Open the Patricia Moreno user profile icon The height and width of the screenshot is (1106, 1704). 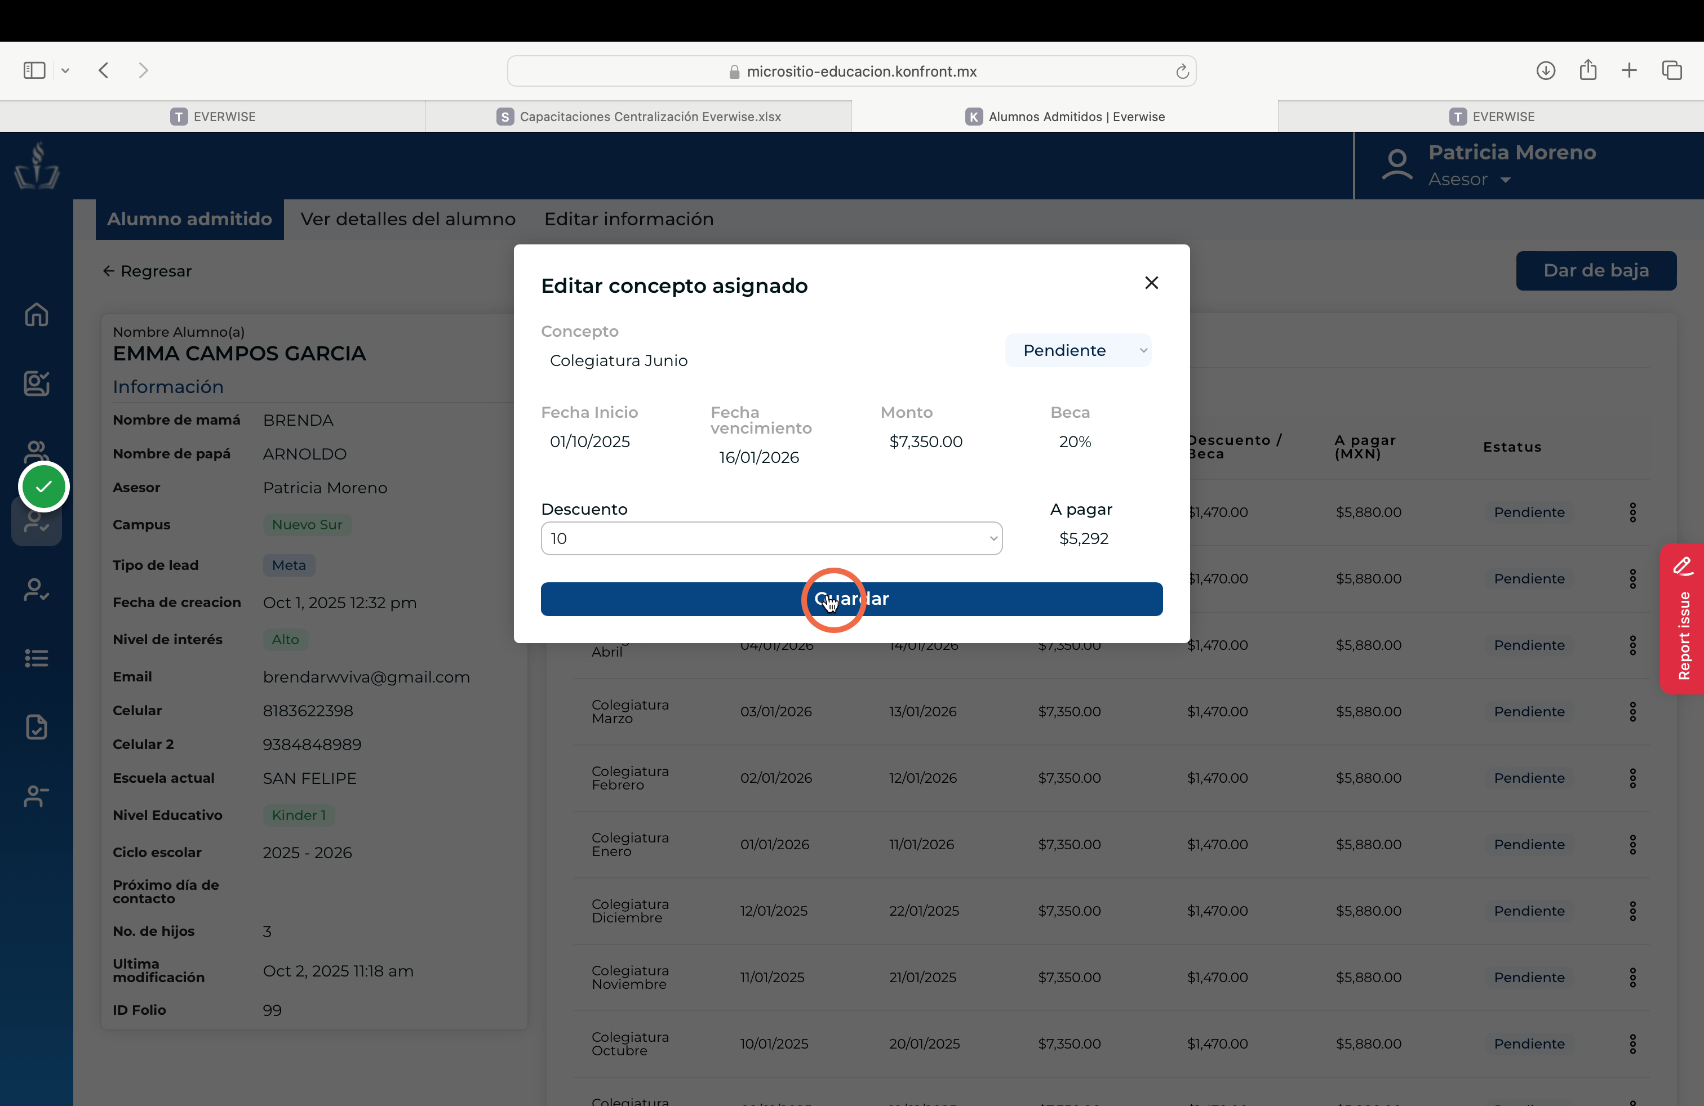coord(1397,165)
